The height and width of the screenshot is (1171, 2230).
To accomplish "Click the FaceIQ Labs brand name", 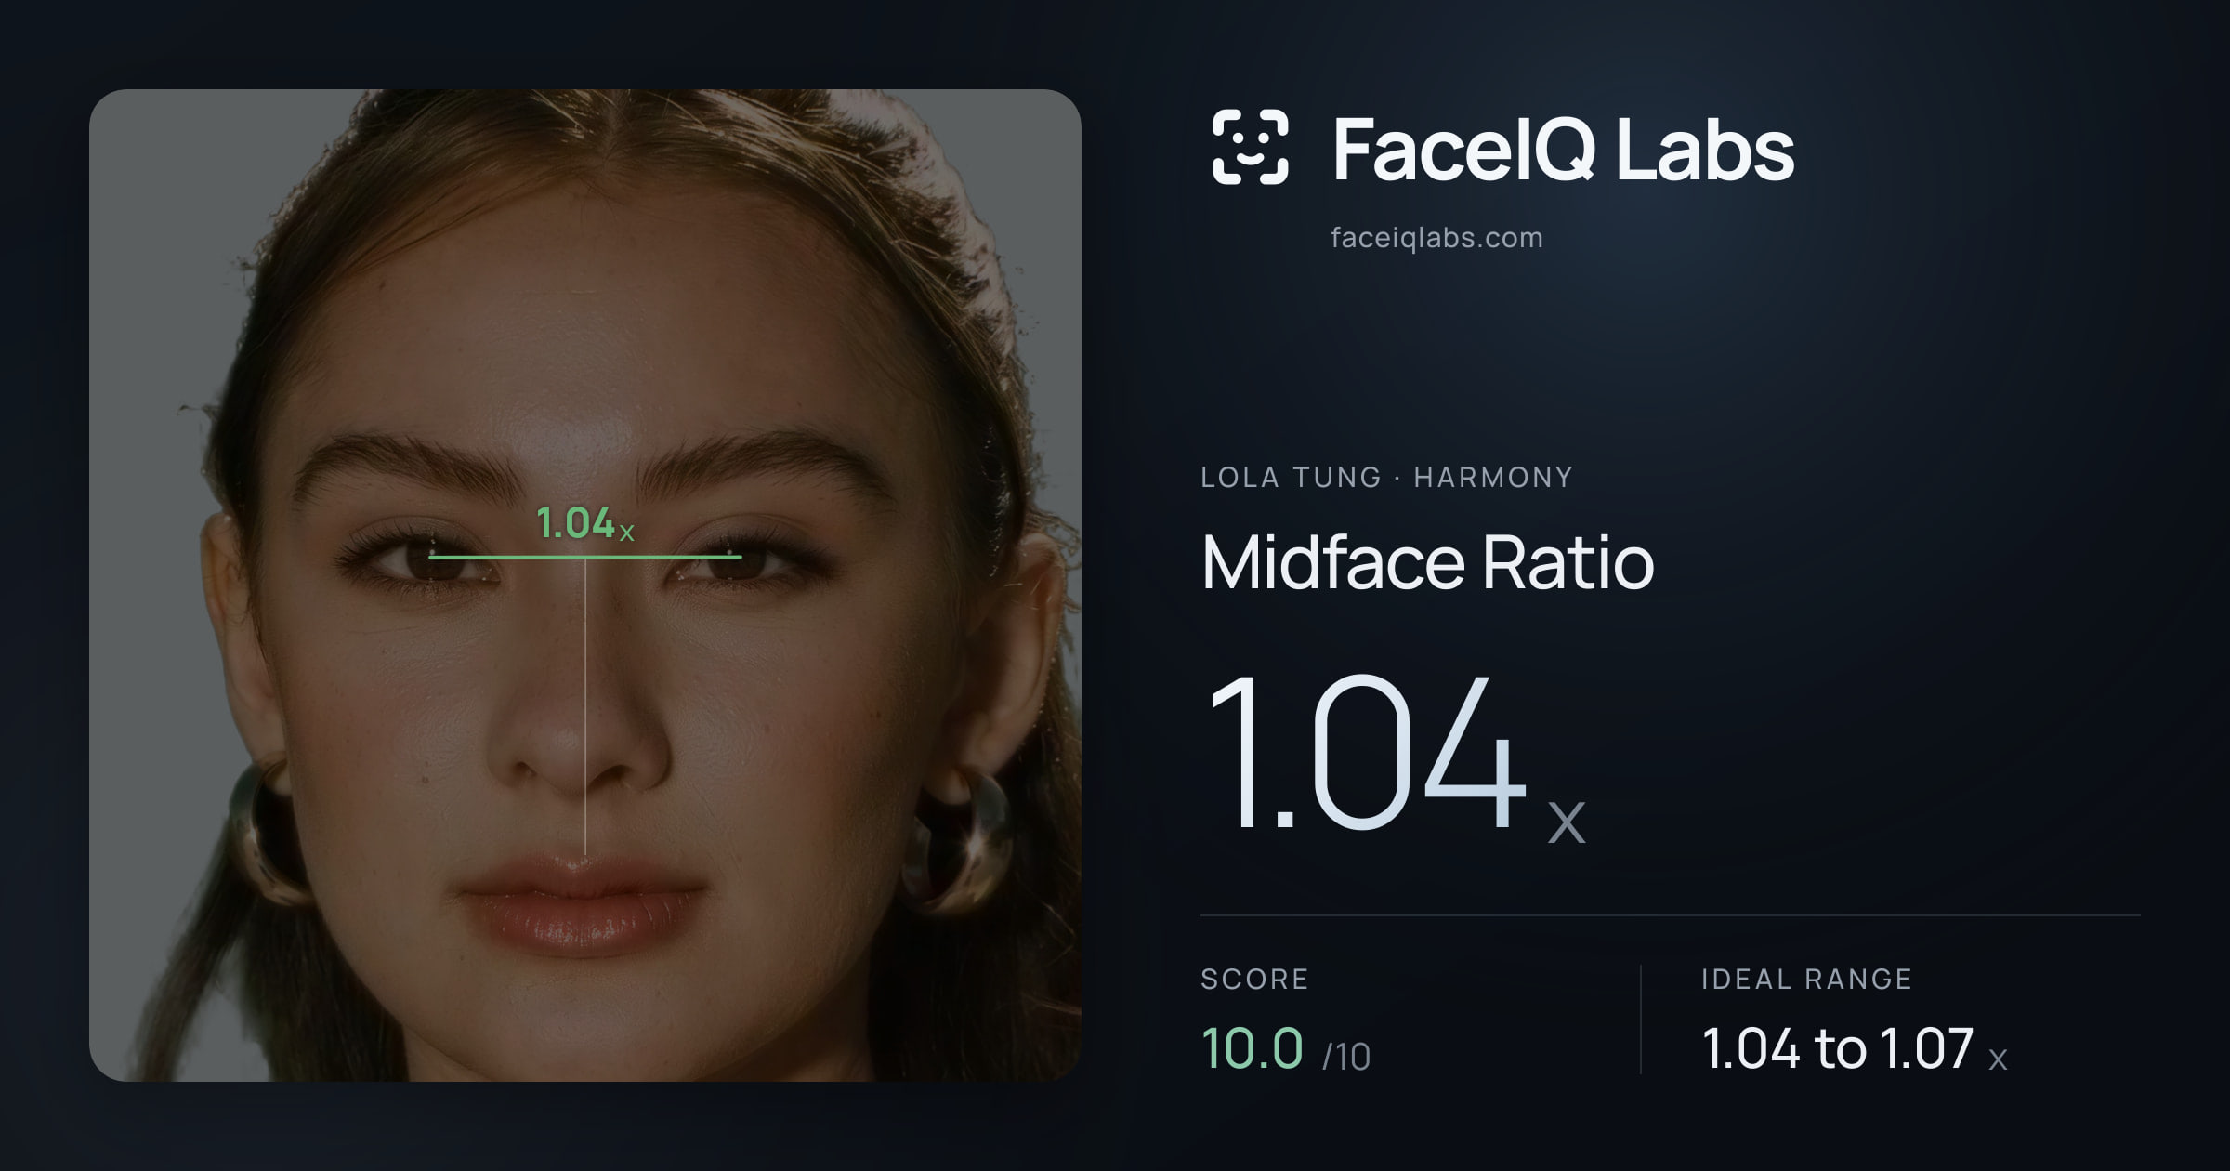I will [x=1563, y=149].
